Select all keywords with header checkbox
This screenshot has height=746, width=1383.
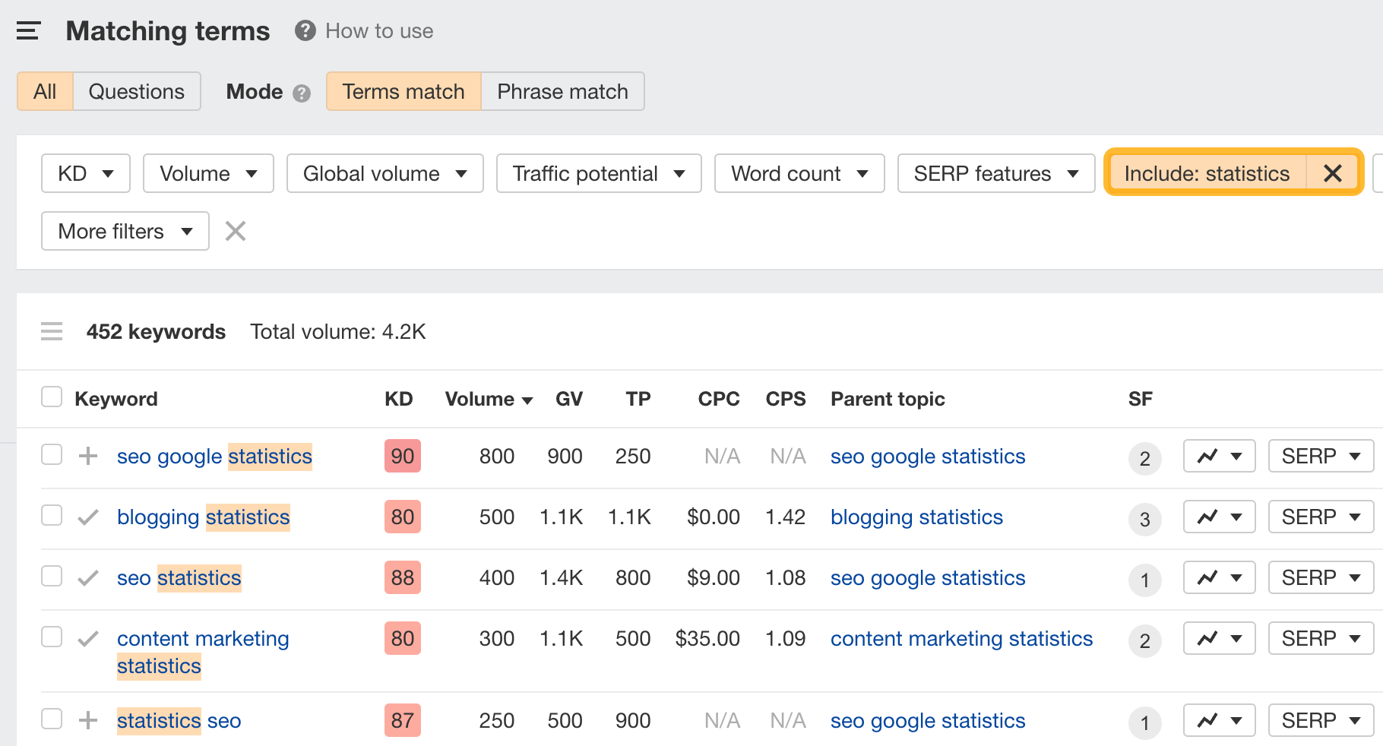tap(51, 397)
